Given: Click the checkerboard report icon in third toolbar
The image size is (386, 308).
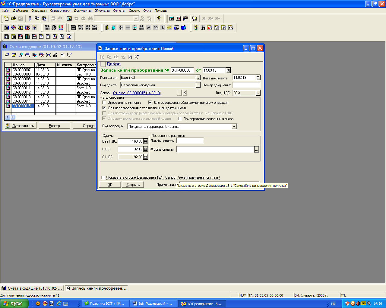Looking at the screenshot, I should [14, 36].
